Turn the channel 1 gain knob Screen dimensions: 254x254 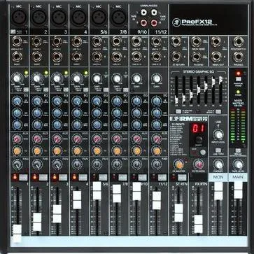(17, 78)
